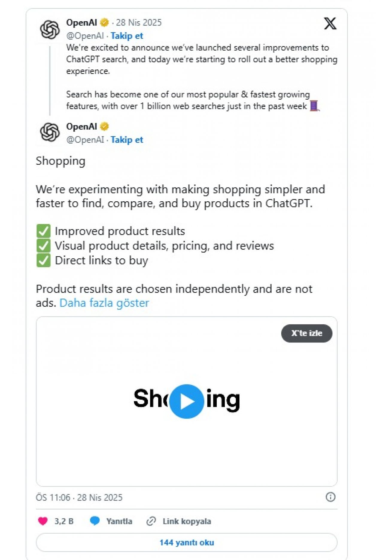
Task: Click the second 'Takip et' follow link
Action: click(127, 140)
